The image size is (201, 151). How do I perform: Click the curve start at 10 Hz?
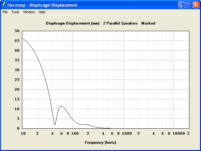pos(22,38)
